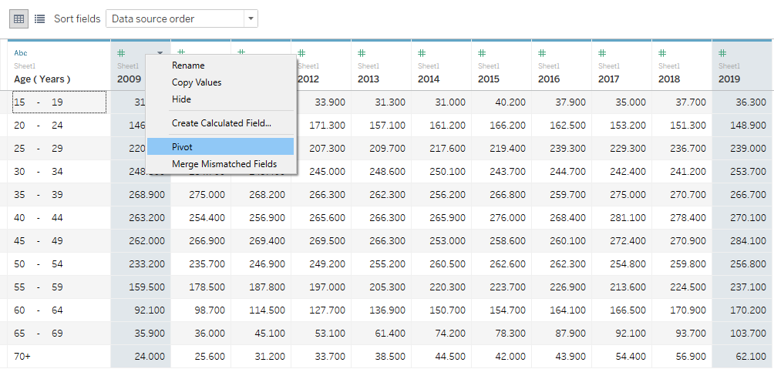The width and height of the screenshot is (774, 369).
Task: Choose Rename from the context menu
Action: click(x=188, y=65)
